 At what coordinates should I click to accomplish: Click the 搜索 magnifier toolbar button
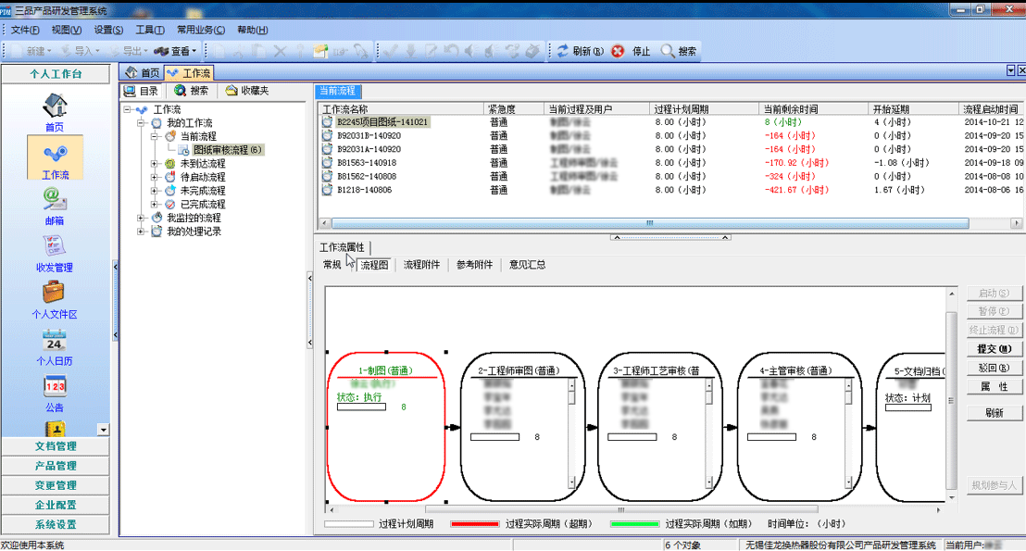coord(668,51)
